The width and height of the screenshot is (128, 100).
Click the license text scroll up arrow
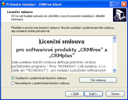pos(115,38)
